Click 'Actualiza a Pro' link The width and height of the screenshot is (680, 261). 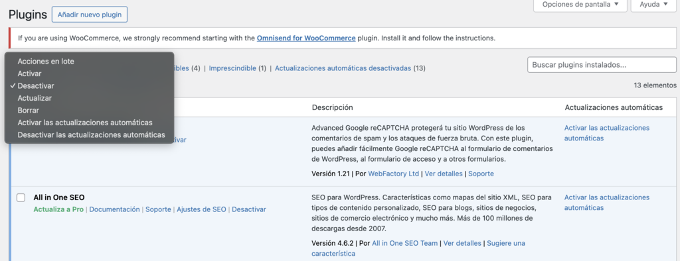58,209
